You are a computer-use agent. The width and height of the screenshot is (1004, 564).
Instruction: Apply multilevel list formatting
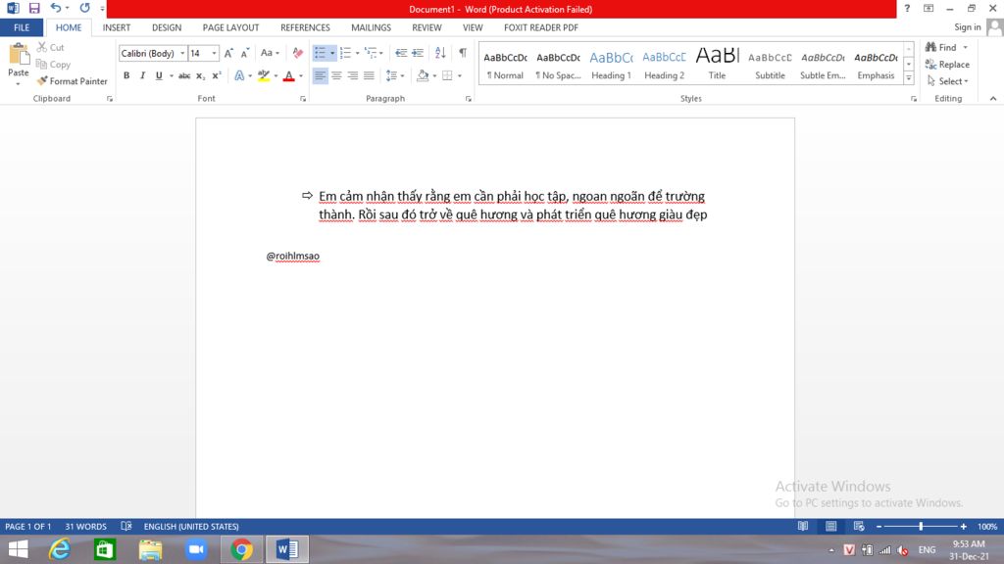point(371,53)
